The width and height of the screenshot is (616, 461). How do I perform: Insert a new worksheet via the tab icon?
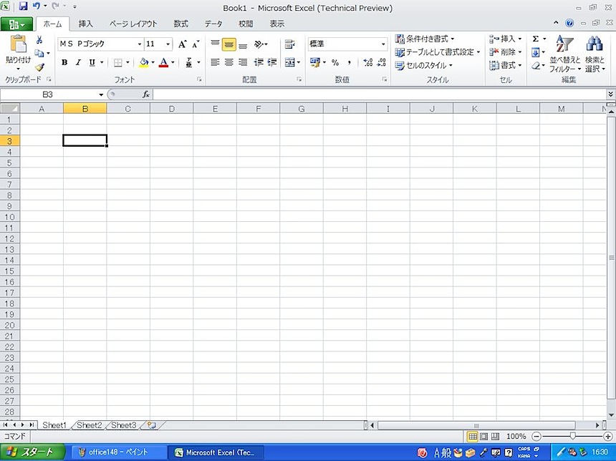[x=151, y=425]
